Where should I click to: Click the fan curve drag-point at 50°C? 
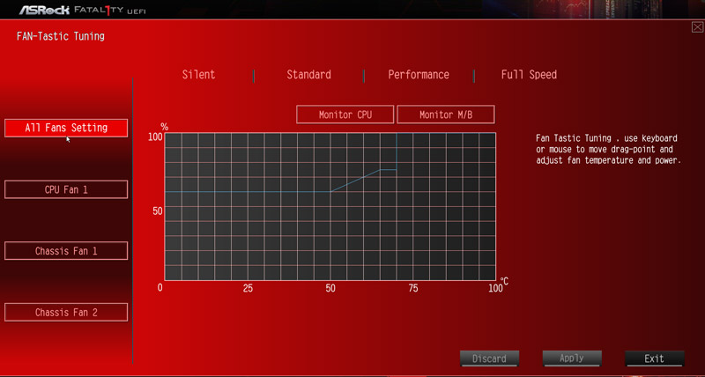[330, 192]
